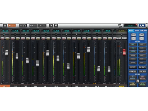
Task: Click the master balance slider
Action: point(122,34)
